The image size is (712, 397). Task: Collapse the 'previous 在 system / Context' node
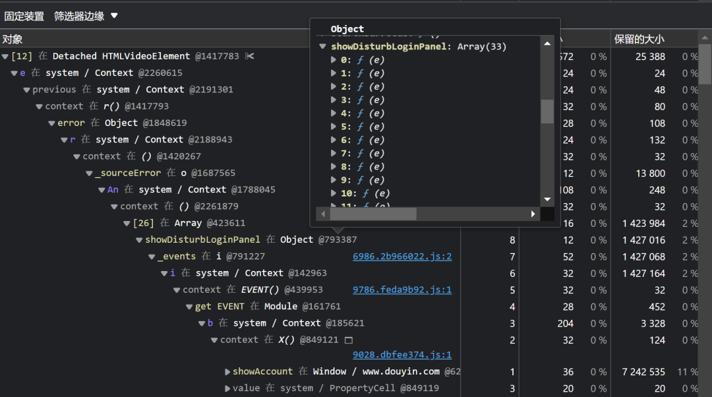[27, 90]
